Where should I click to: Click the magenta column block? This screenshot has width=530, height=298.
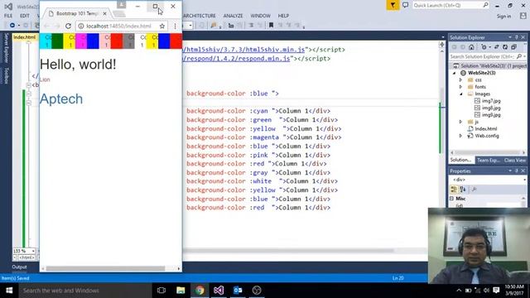coord(81,41)
